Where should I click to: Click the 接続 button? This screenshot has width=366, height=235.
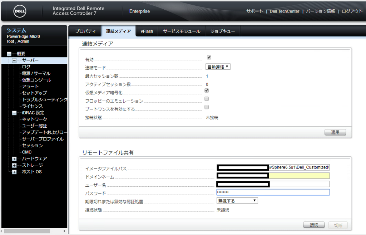314,225
